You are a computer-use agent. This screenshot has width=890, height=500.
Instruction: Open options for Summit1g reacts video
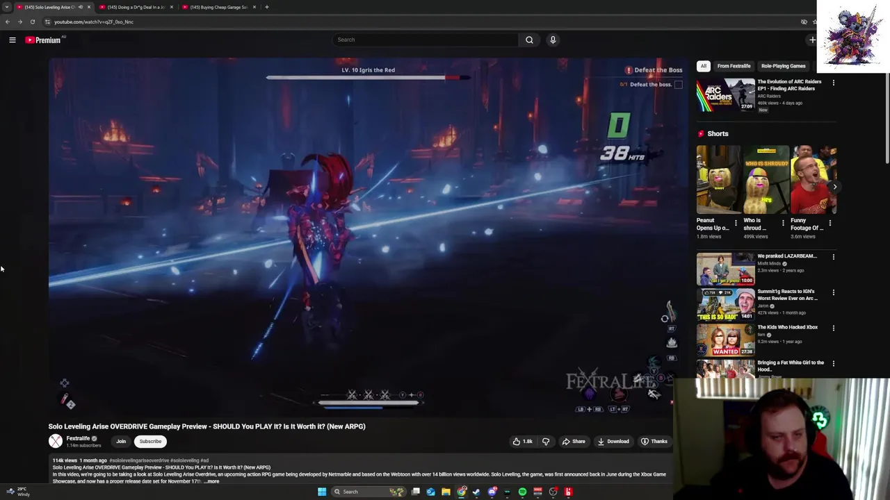(834, 292)
